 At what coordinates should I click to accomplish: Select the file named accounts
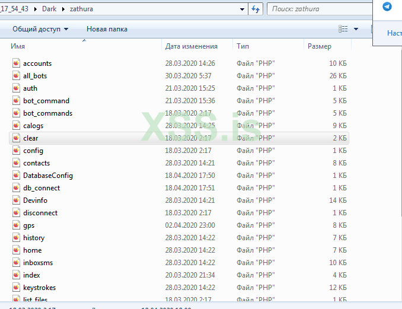37,63
